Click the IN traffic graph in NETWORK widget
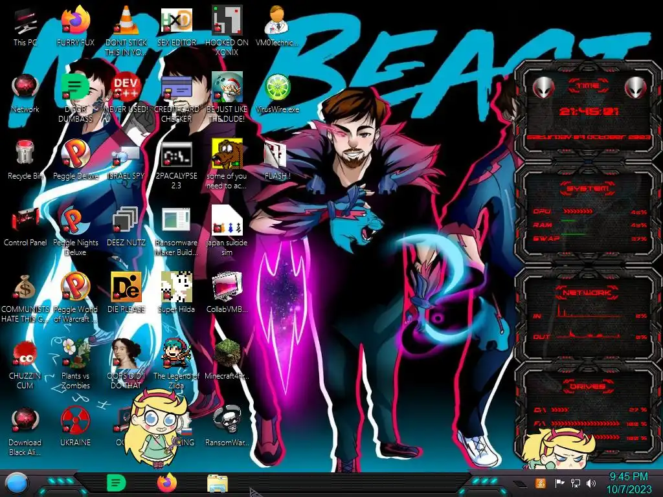 pyautogui.click(x=590, y=312)
